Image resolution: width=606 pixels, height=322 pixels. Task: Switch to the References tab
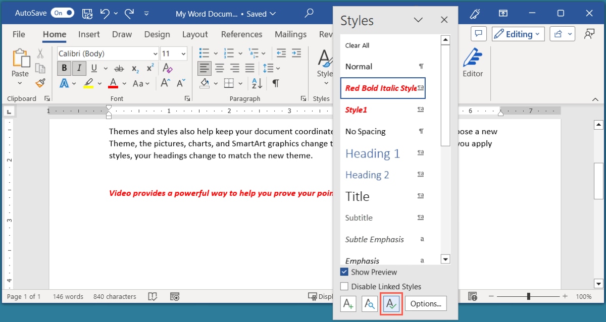tap(241, 34)
